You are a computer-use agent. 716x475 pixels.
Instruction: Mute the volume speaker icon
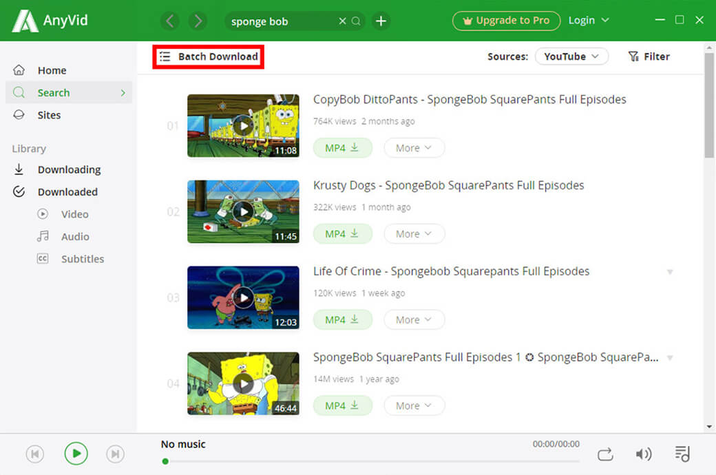pyautogui.click(x=644, y=454)
